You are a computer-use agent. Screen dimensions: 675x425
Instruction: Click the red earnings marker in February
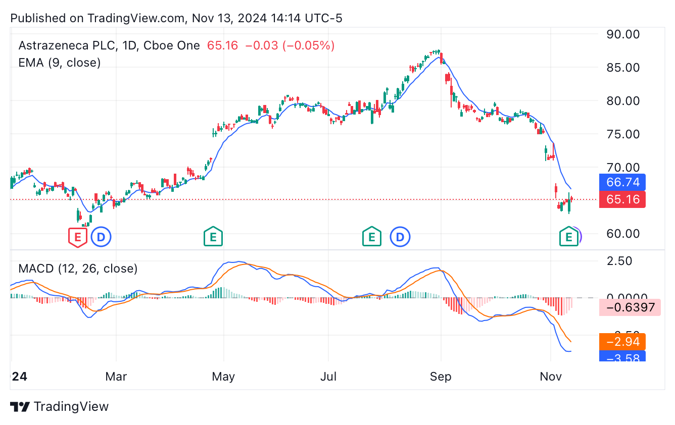78,236
